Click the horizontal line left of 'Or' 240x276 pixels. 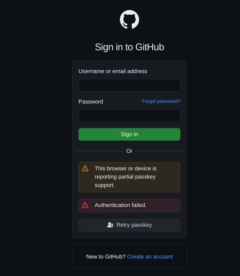99,151
